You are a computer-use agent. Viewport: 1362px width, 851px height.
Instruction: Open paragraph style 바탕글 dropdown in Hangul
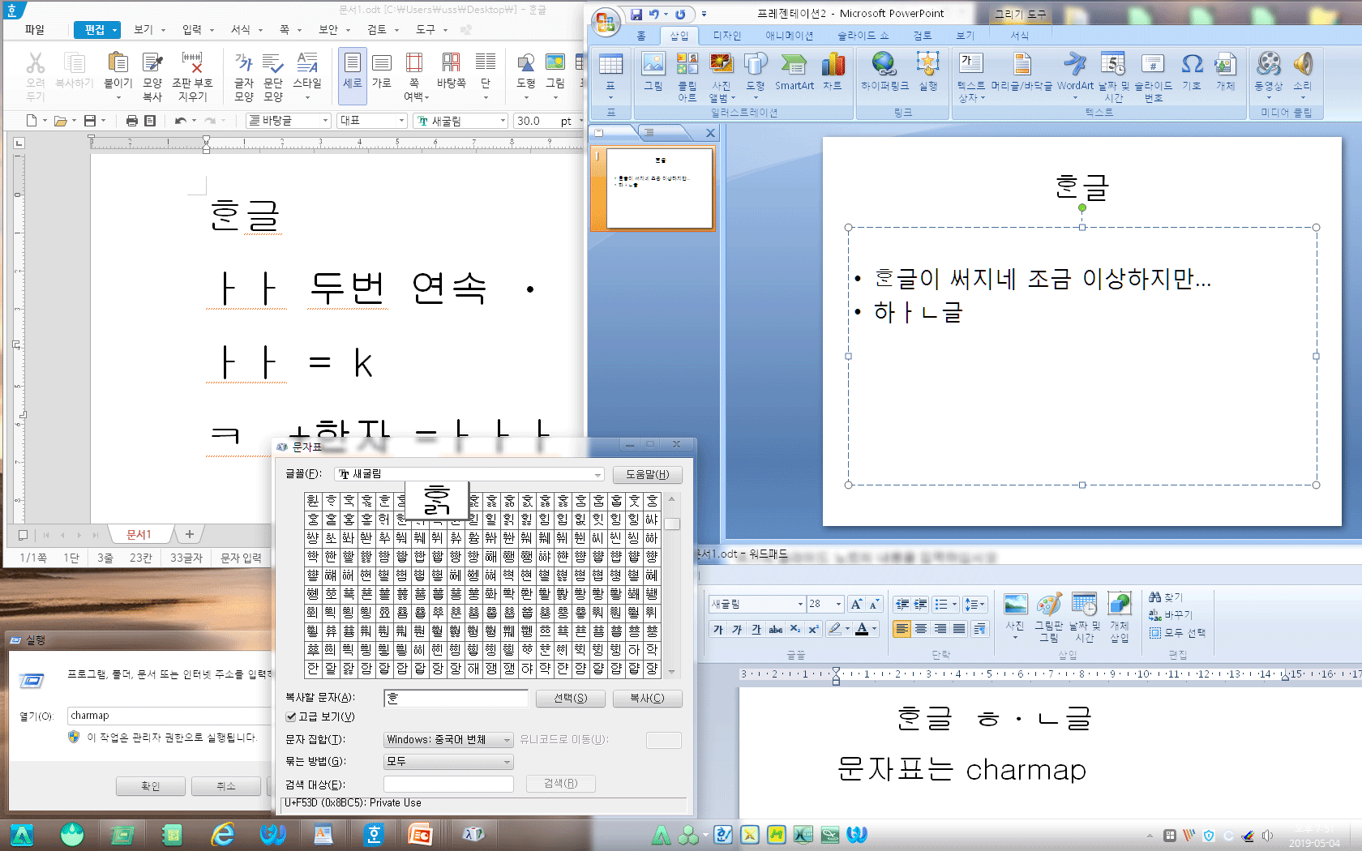click(x=325, y=121)
